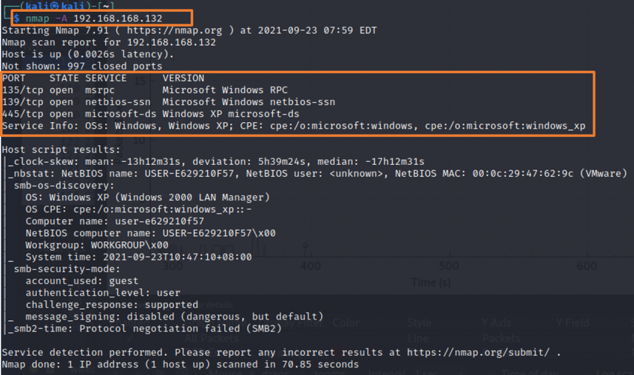Select the 445/tcp port entry
This screenshot has width=634, height=375.
click(23, 114)
